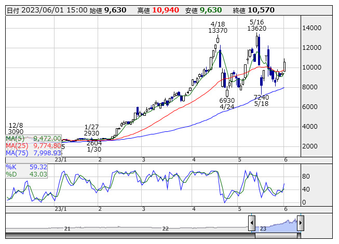Click the left range handle arrow in navigator
The width and height of the screenshot is (339, 244).
pos(252,223)
